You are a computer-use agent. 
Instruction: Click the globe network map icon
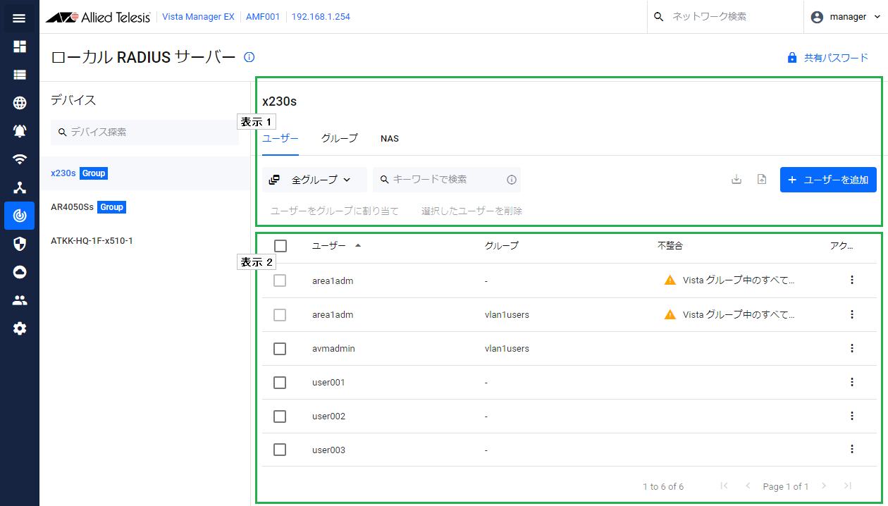coord(19,103)
